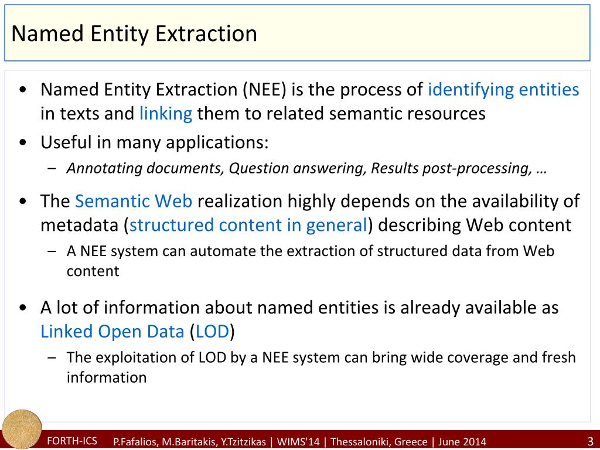This screenshot has height=450, width=600.
Task: Click the slide title 'Named Entity Extraction'
Action: coord(134,33)
